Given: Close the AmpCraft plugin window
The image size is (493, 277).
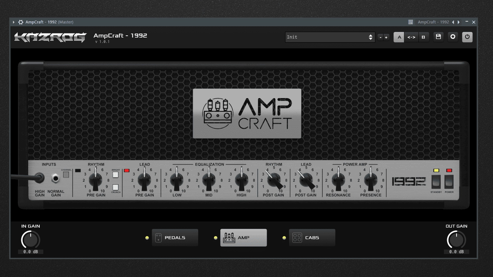Looking at the screenshot, I should tap(474, 22).
